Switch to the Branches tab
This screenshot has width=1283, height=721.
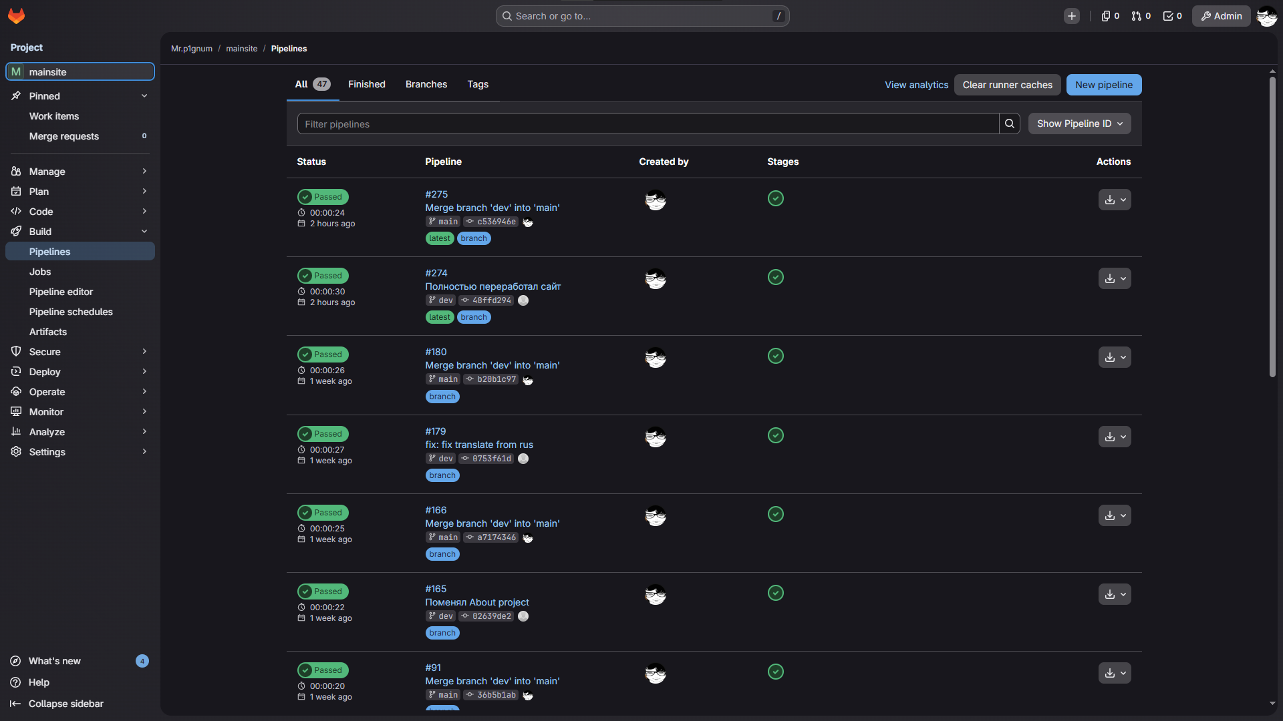tap(426, 84)
